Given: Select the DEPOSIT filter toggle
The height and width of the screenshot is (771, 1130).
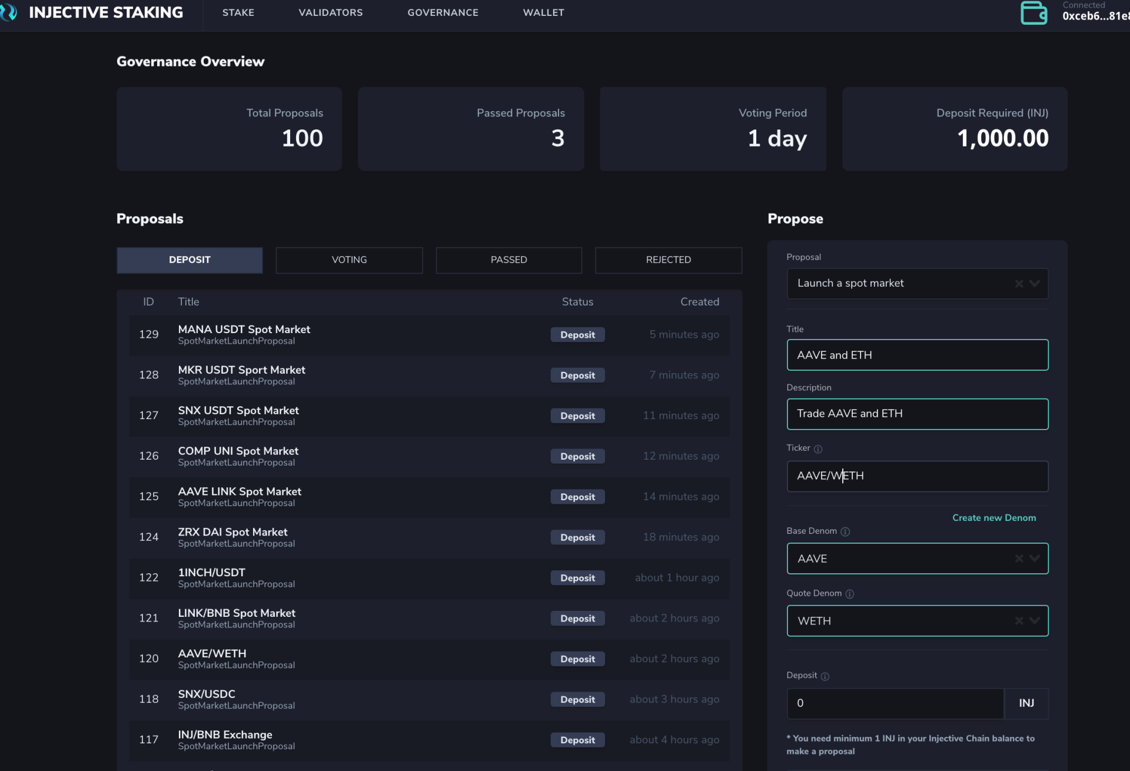Looking at the screenshot, I should coord(189,260).
